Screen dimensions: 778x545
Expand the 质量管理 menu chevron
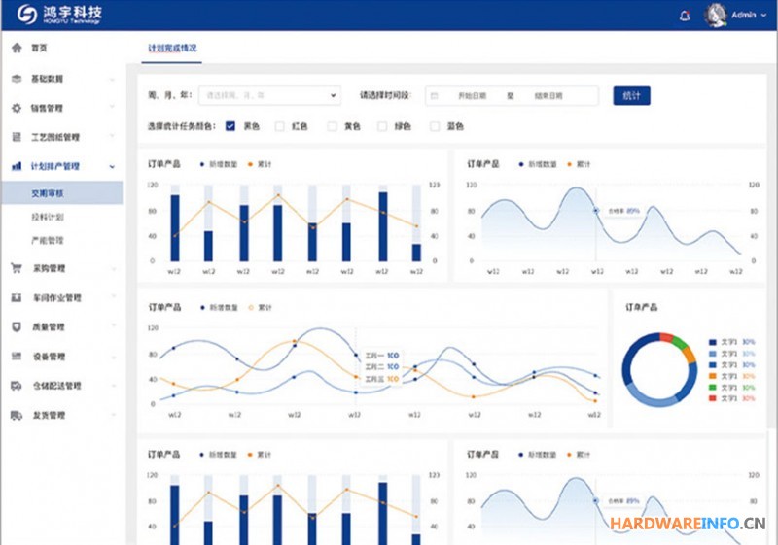[x=114, y=325]
